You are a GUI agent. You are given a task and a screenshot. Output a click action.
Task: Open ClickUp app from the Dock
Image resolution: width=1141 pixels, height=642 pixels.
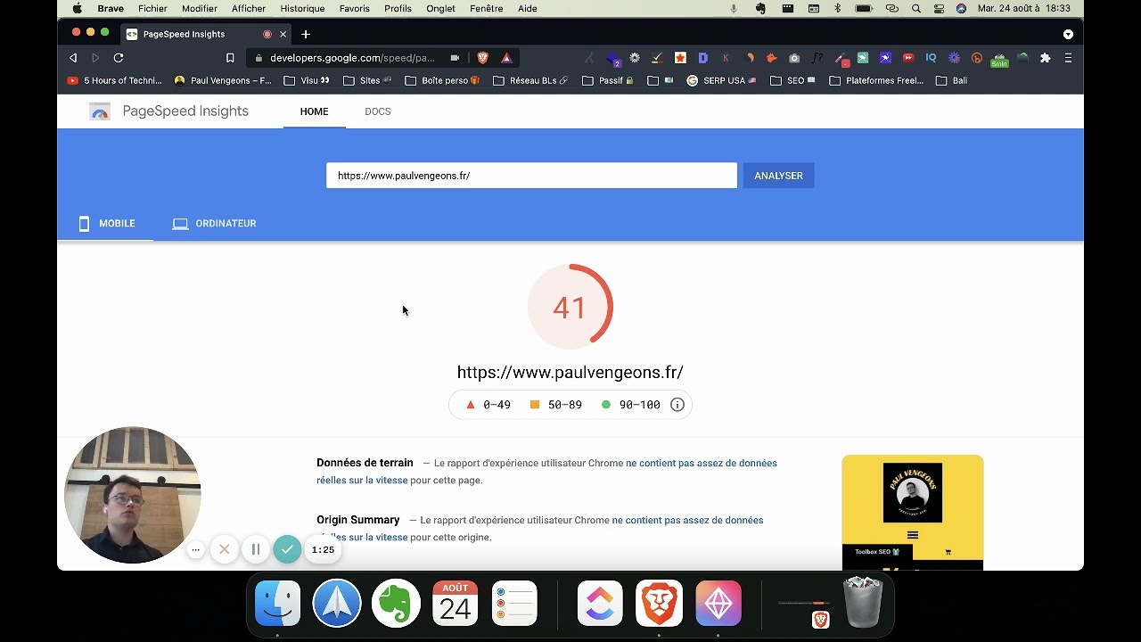600,604
